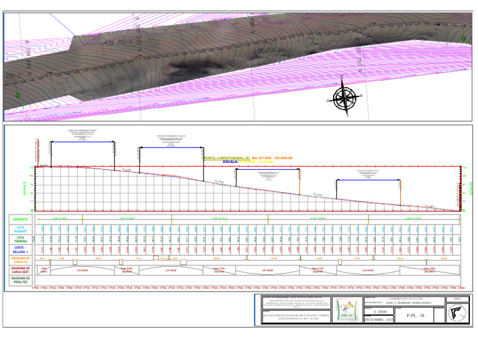Click the green survey marker circle at left
478x337 pixels.
coord(17,96)
